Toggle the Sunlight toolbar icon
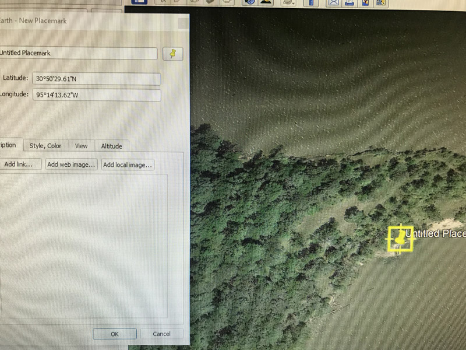 266,2
